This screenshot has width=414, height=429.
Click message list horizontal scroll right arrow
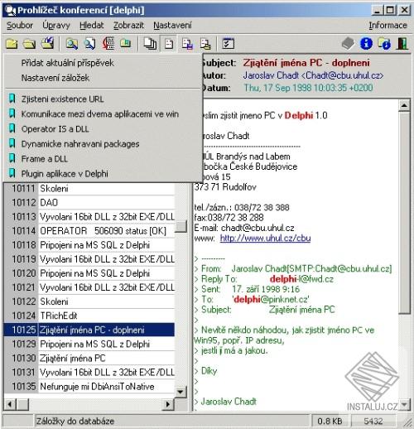(x=167, y=404)
